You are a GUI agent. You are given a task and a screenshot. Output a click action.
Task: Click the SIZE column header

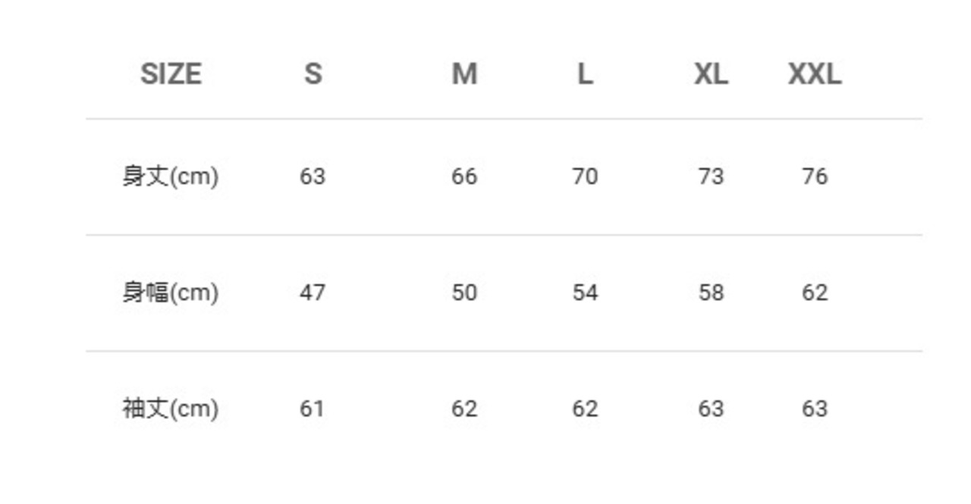click(x=171, y=74)
